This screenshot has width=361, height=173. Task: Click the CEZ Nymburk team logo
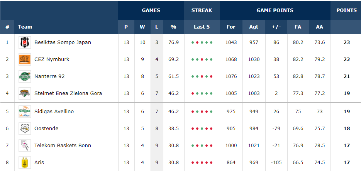coord(25,59)
